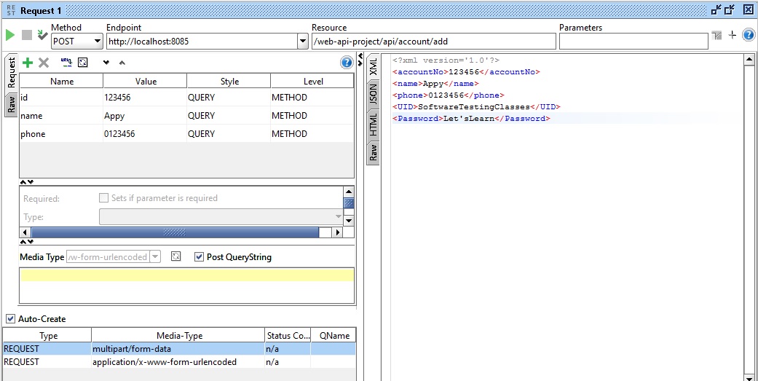Screen dimensions: 758x381
Task: Move selected parameter down arrow
Action: [x=106, y=63]
